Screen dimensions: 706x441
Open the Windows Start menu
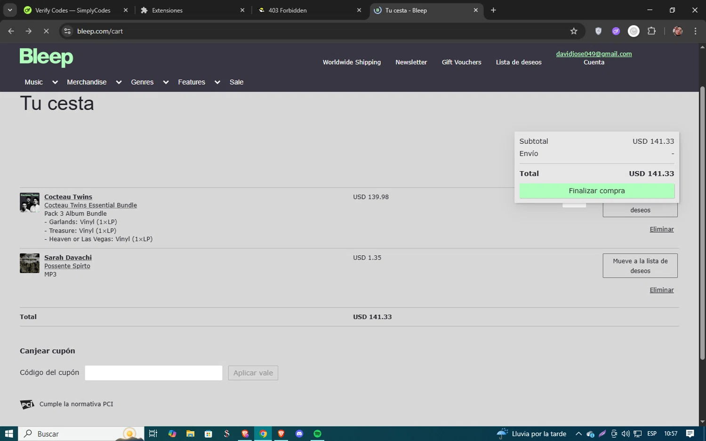pyautogui.click(x=8, y=433)
